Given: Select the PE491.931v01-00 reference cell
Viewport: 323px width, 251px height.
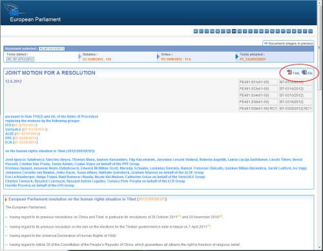Looking at the screenshot, I should 258,82.
